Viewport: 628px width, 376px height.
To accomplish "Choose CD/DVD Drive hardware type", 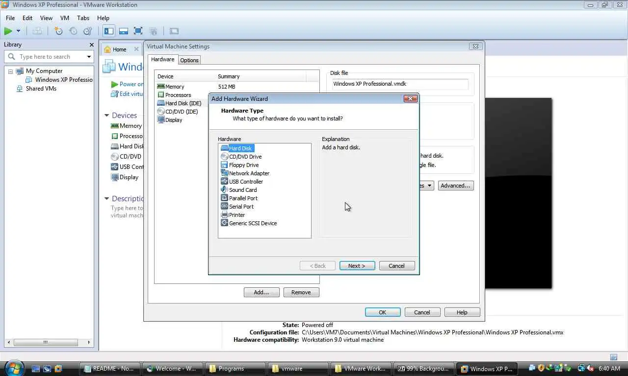I will click(x=241, y=157).
